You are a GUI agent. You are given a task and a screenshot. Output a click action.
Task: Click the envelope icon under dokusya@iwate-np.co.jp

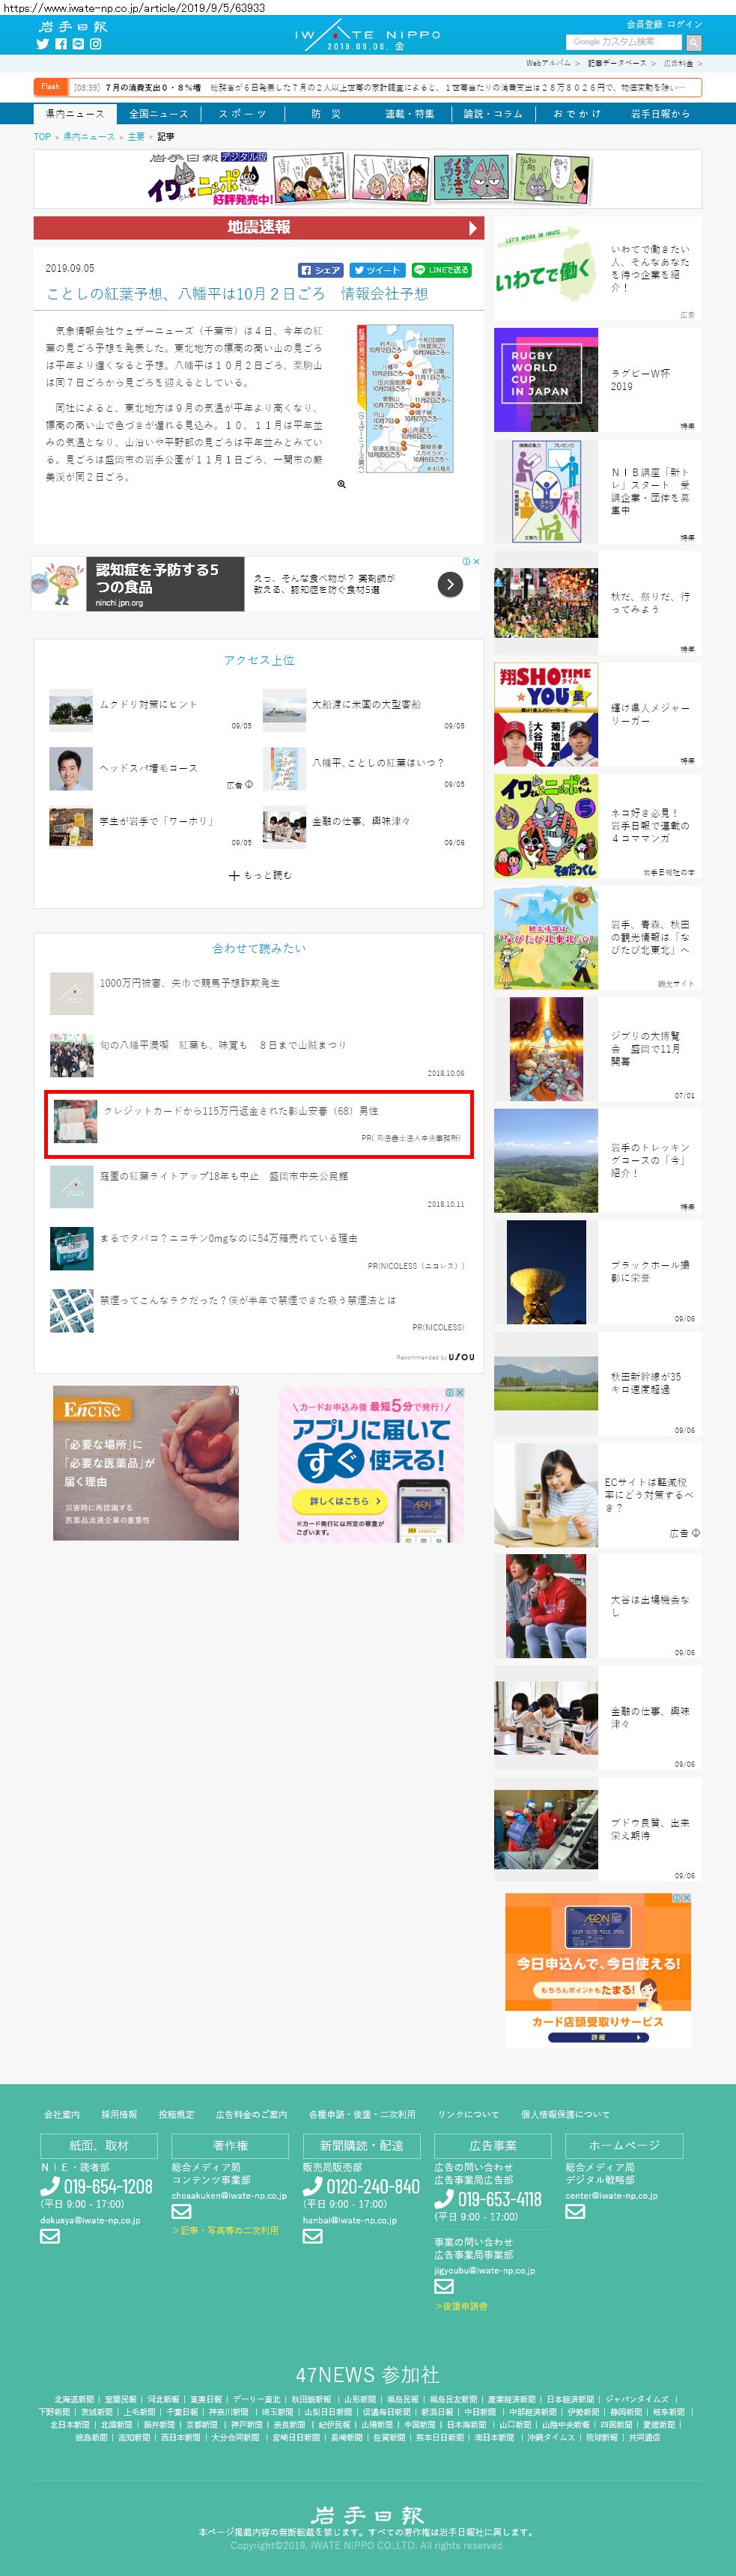(50, 2236)
